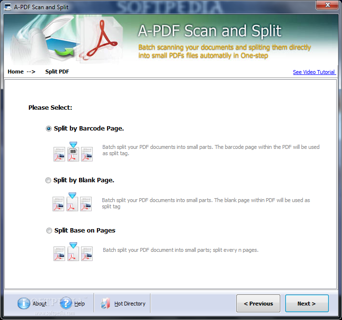The width and height of the screenshot is (342, 320).
Task: Open the About info icon
Action: (x=24, y=303)
